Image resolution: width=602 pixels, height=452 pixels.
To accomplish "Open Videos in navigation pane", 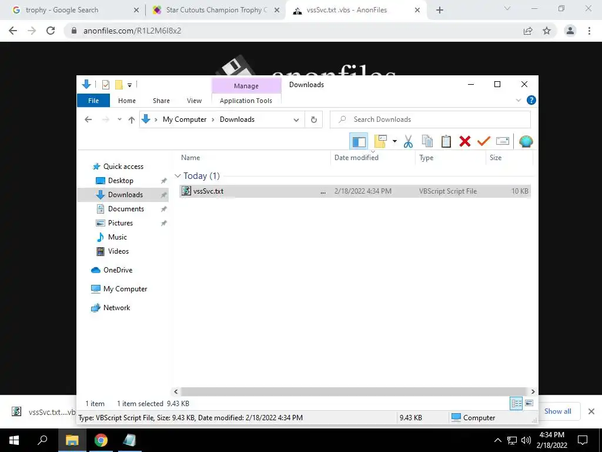I will point(118,251).
